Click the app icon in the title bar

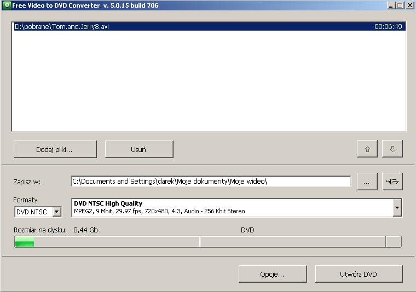pyautogui.click(x=7, y=5)
